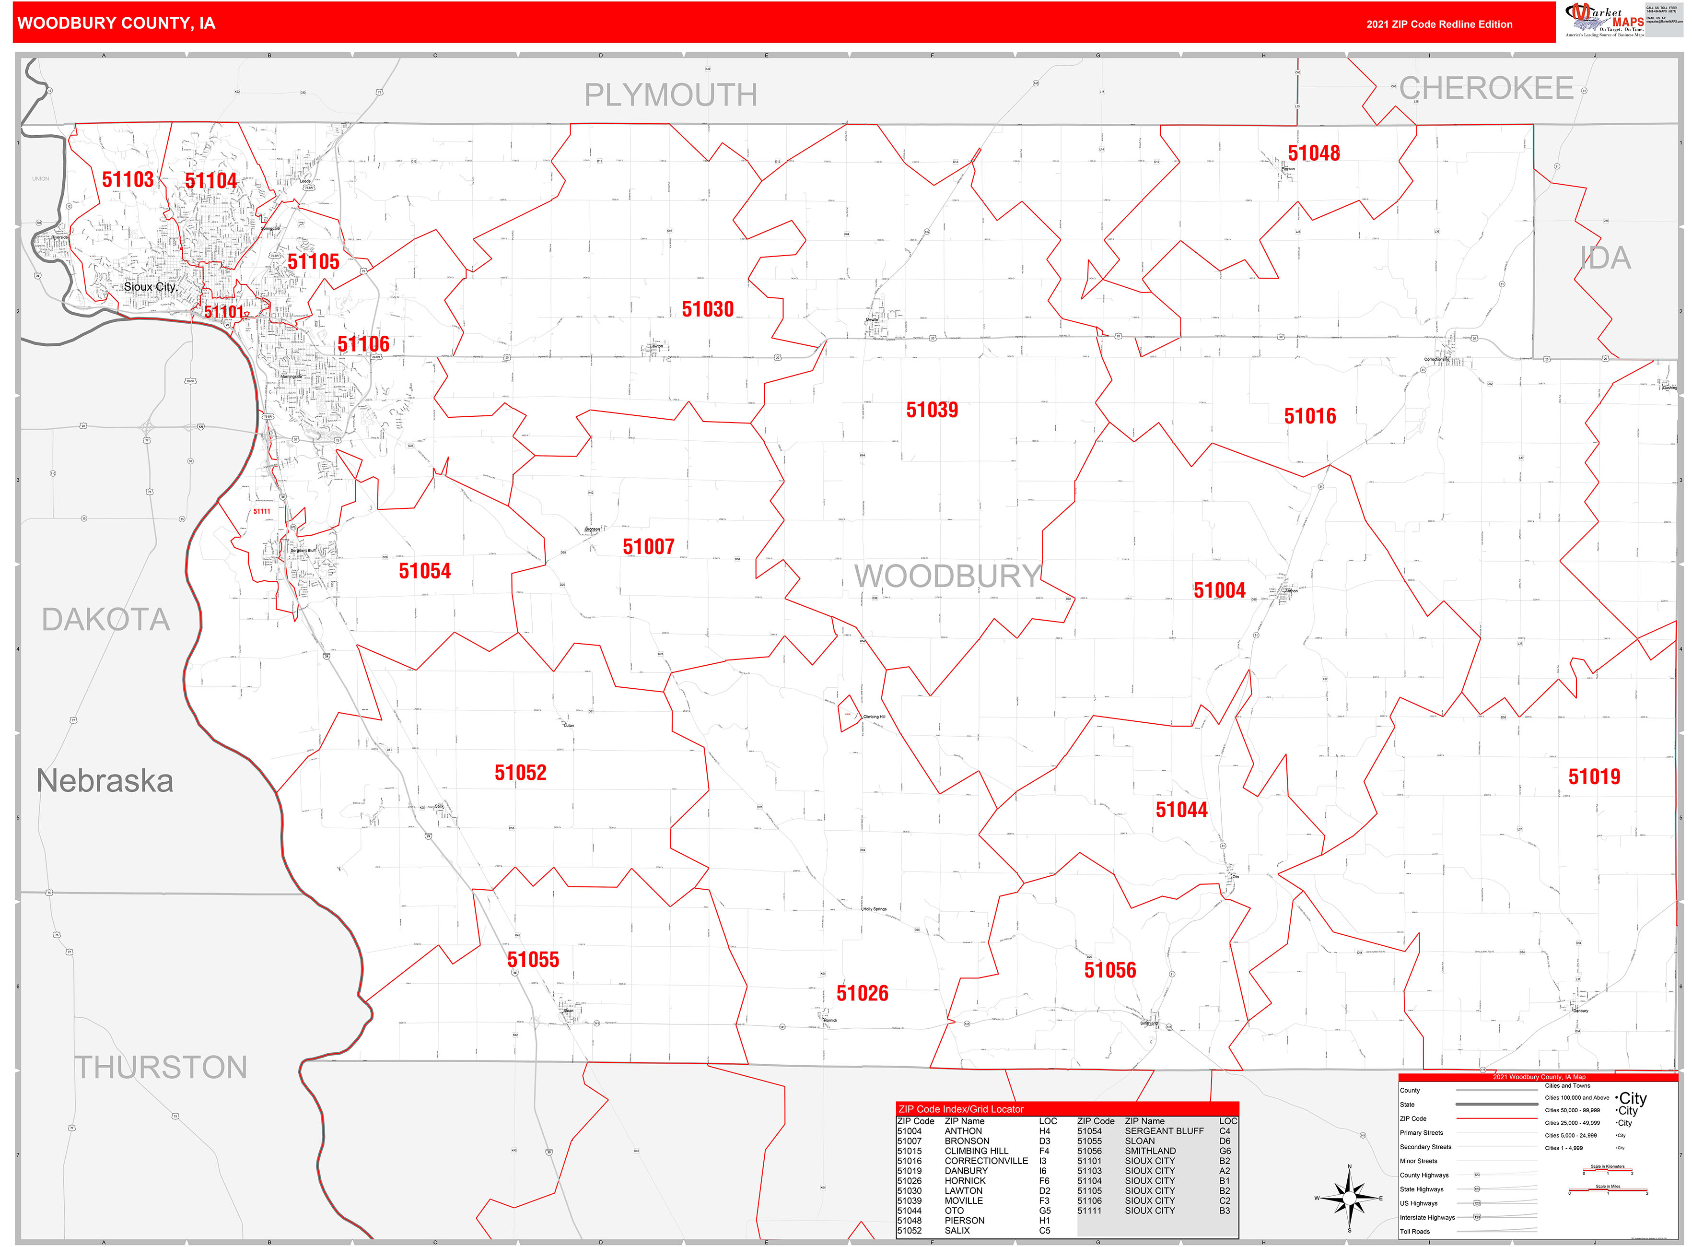Click the State Highways circle symbol in legend
The width and height of the screenshot is (1692, 1247).
click(x=1476, y=1189)
